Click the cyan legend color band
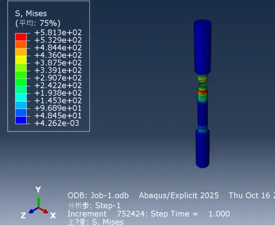Viewport: 275px width, 226px height. 21,97
